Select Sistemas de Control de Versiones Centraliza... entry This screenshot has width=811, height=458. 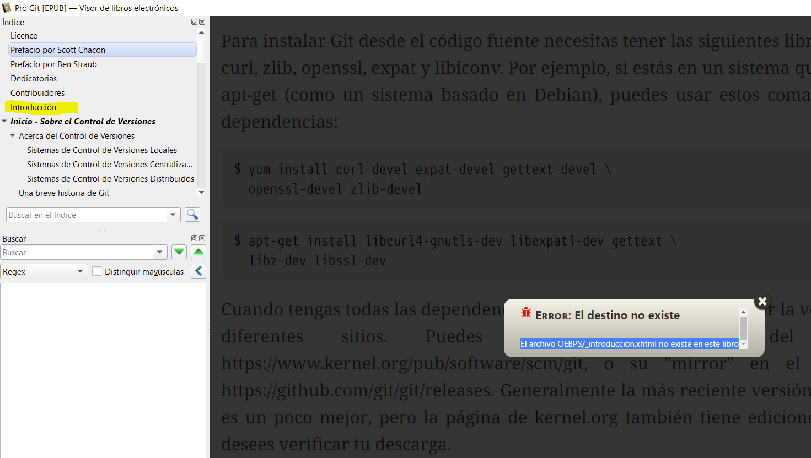pyautogui.click(x=110, y=165)
